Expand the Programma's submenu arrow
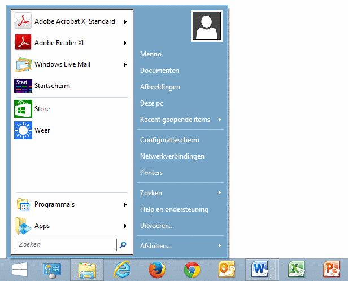 (125, 205)
